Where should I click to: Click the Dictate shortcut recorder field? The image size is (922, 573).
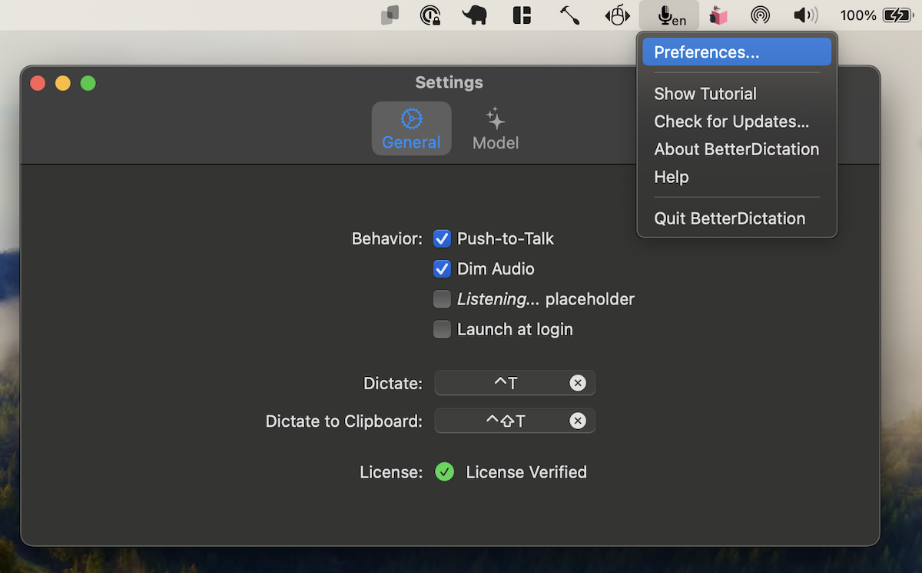click(x=515, y=383)
